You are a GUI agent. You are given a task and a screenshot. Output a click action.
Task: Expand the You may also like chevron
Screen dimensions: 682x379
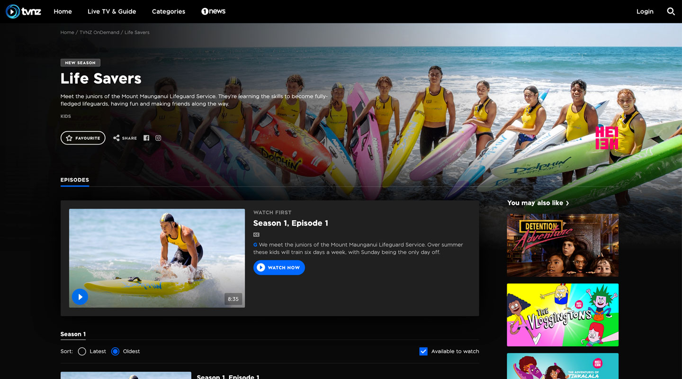(567, 203)
